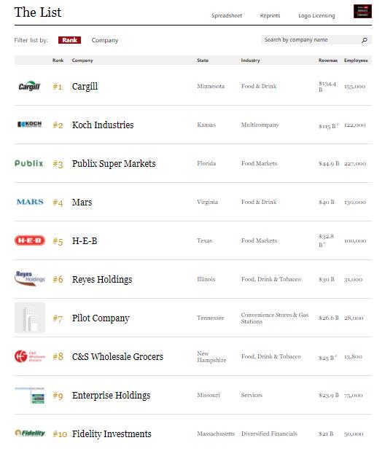Sort by the Employees column header
This screenshot has width=385, height=451.
click(x=356, y=60)
